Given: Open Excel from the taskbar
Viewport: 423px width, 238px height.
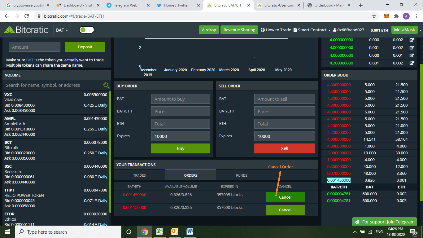Looking at the screenshot, I should (159, 232).
